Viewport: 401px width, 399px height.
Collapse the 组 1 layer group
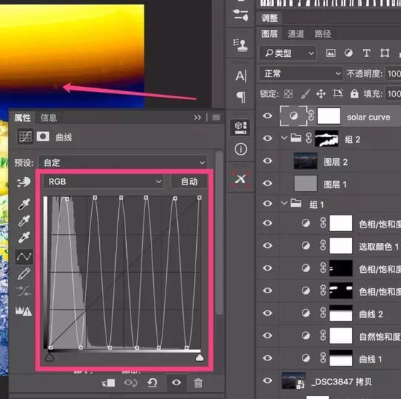point(284,204)
